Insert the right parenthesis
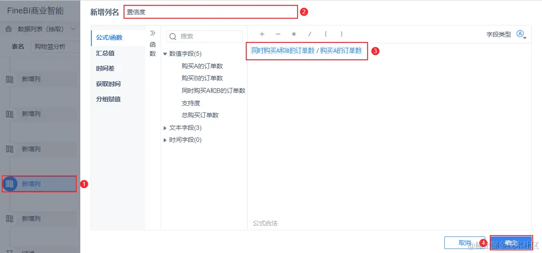The height and width of the screenshot is (253, 542). (341, 34)
